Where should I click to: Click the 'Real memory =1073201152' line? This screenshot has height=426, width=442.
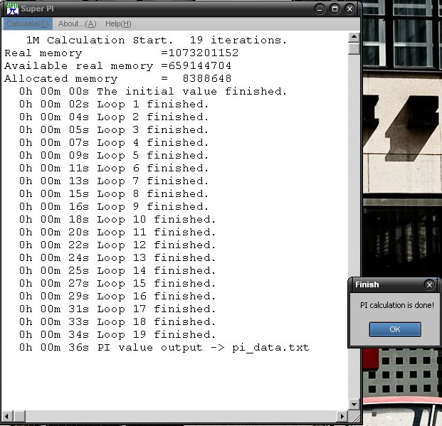click(122, 53)
